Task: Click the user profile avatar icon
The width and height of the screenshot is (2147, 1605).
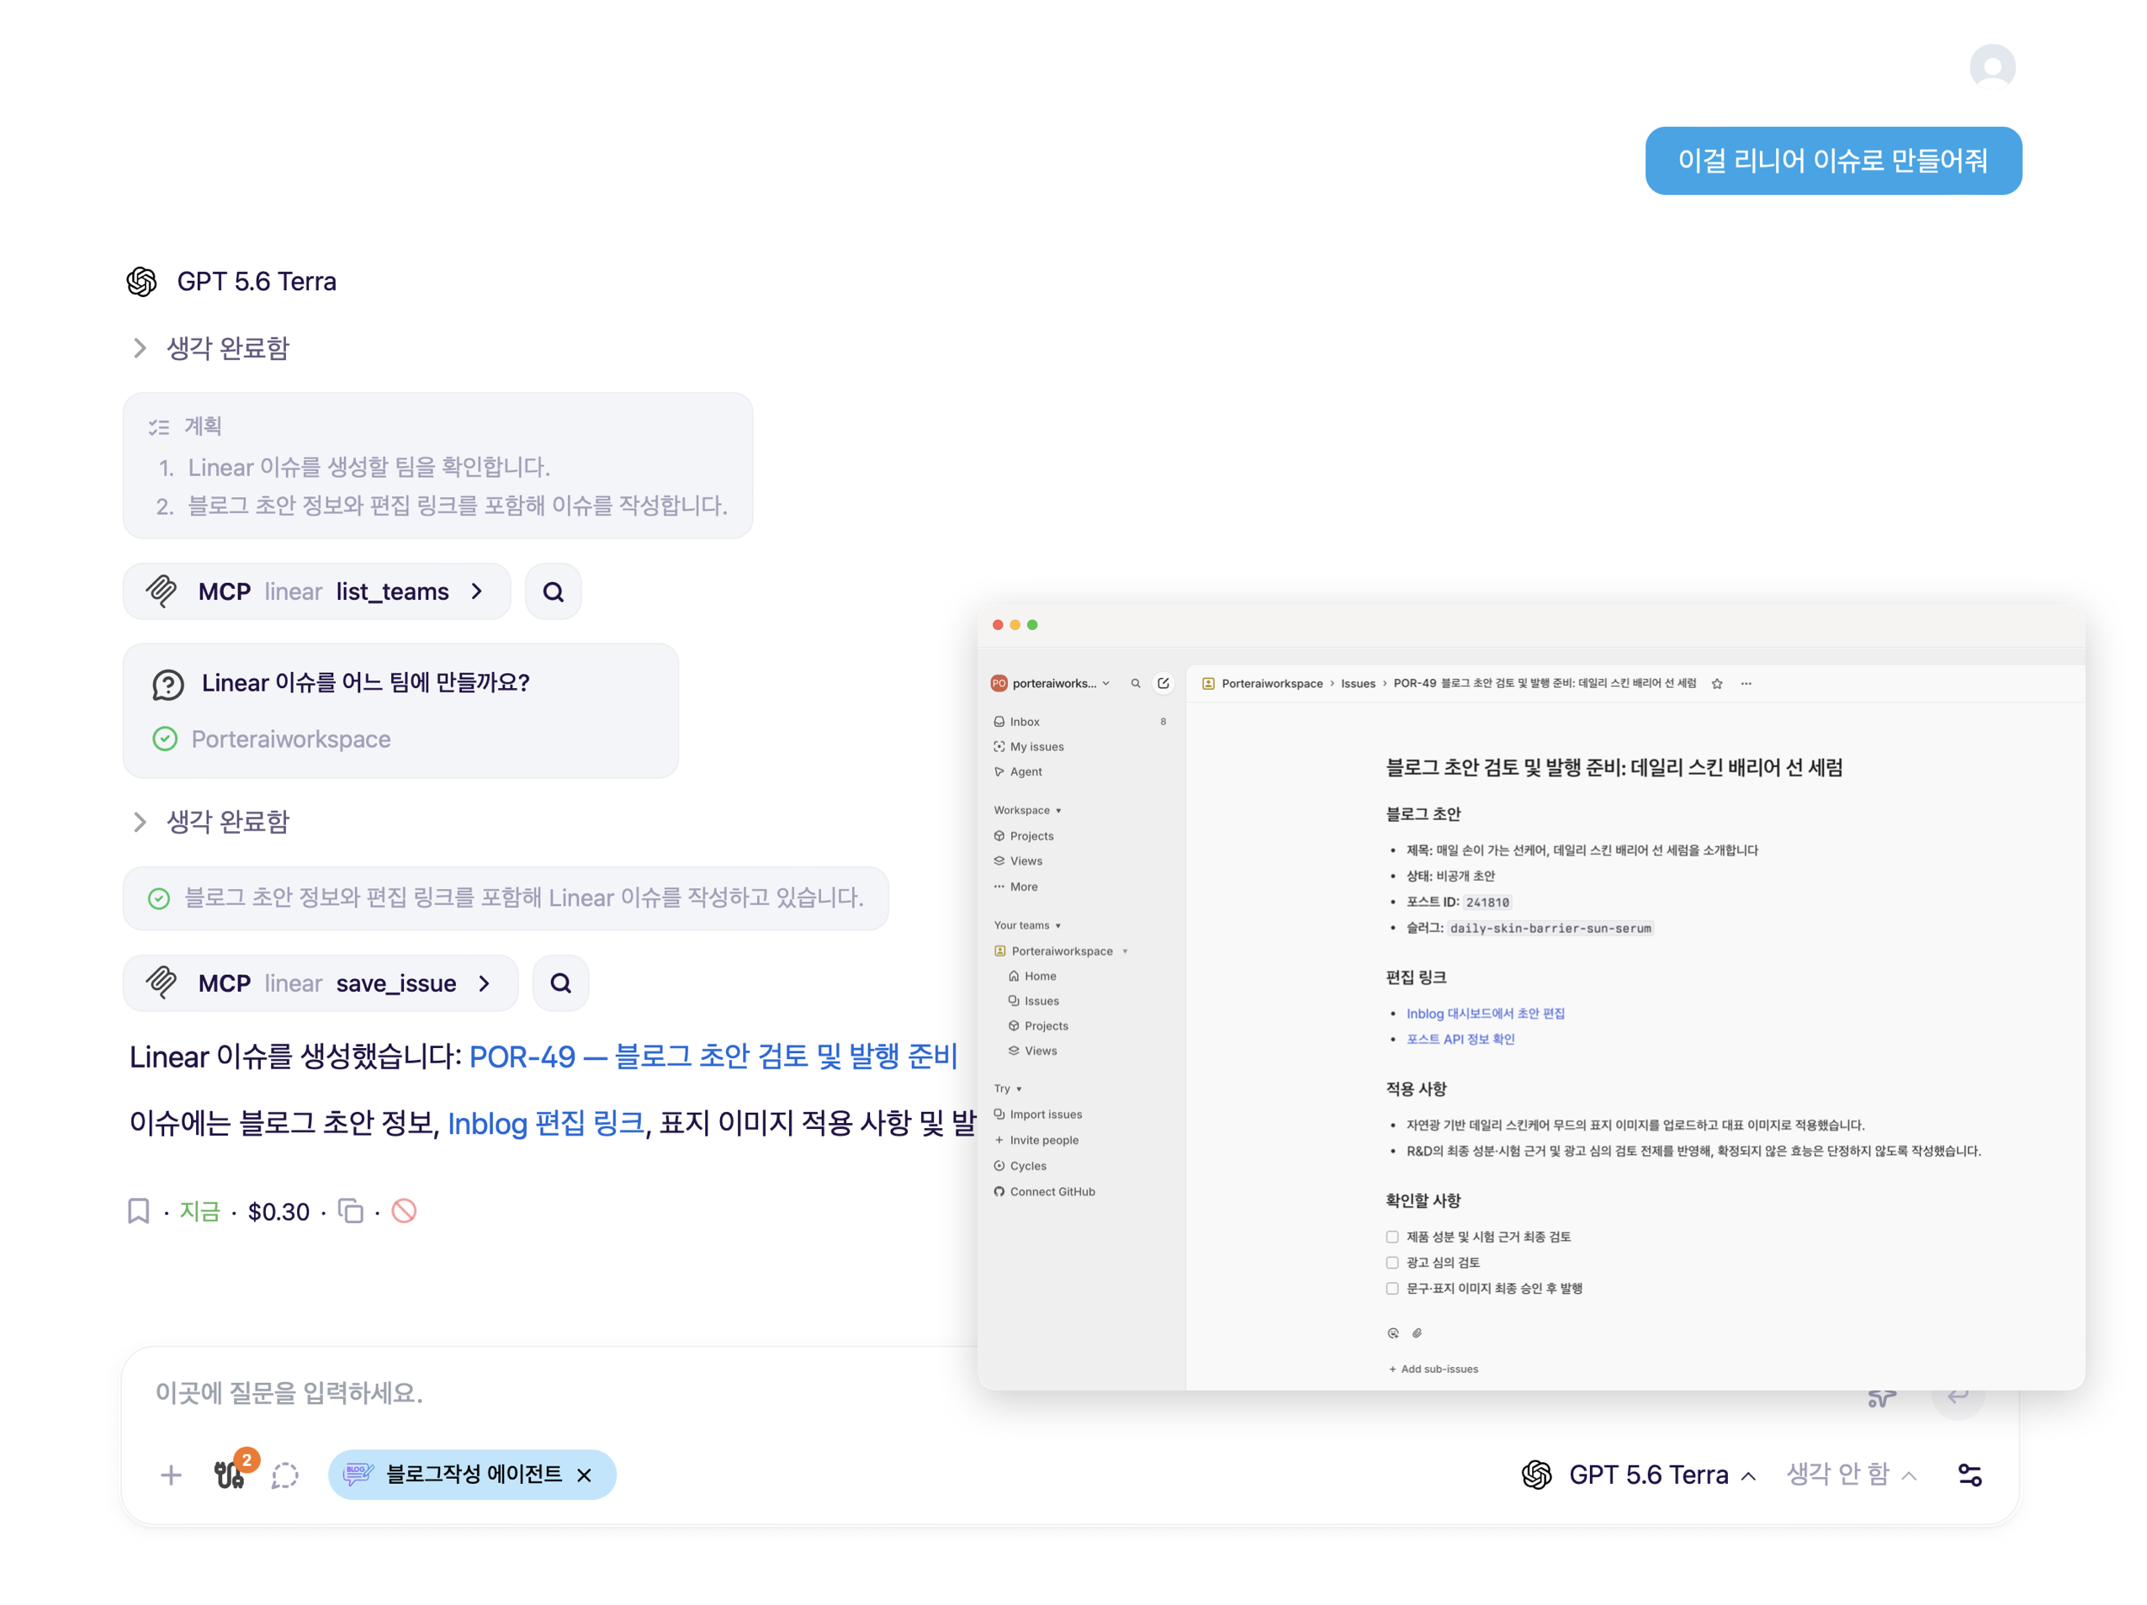Action: (1991, 67)
